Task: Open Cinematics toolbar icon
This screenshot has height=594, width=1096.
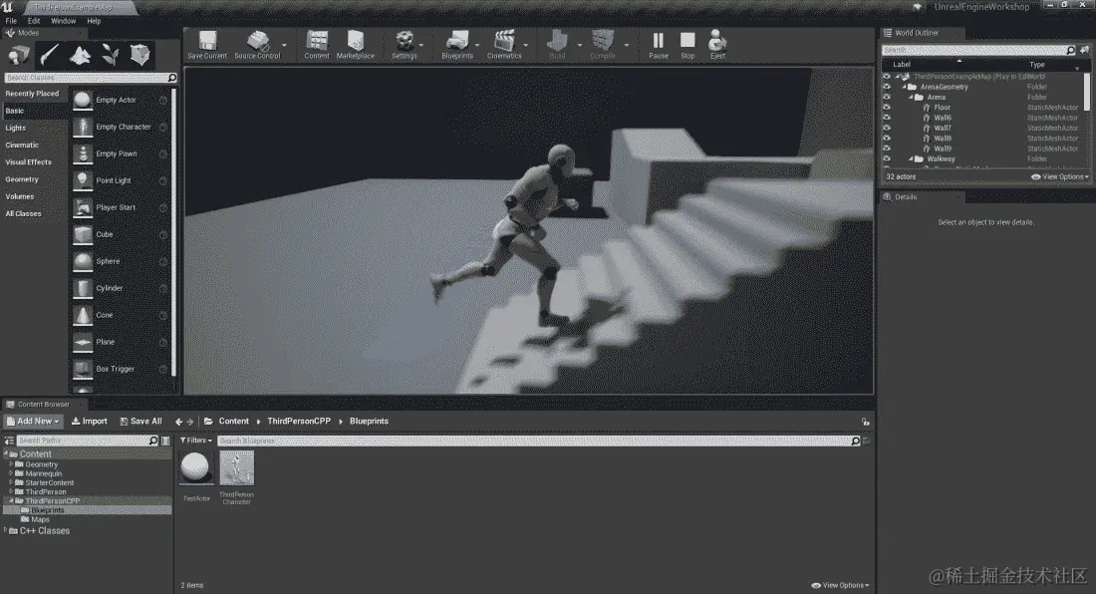Action: (504, 41)
